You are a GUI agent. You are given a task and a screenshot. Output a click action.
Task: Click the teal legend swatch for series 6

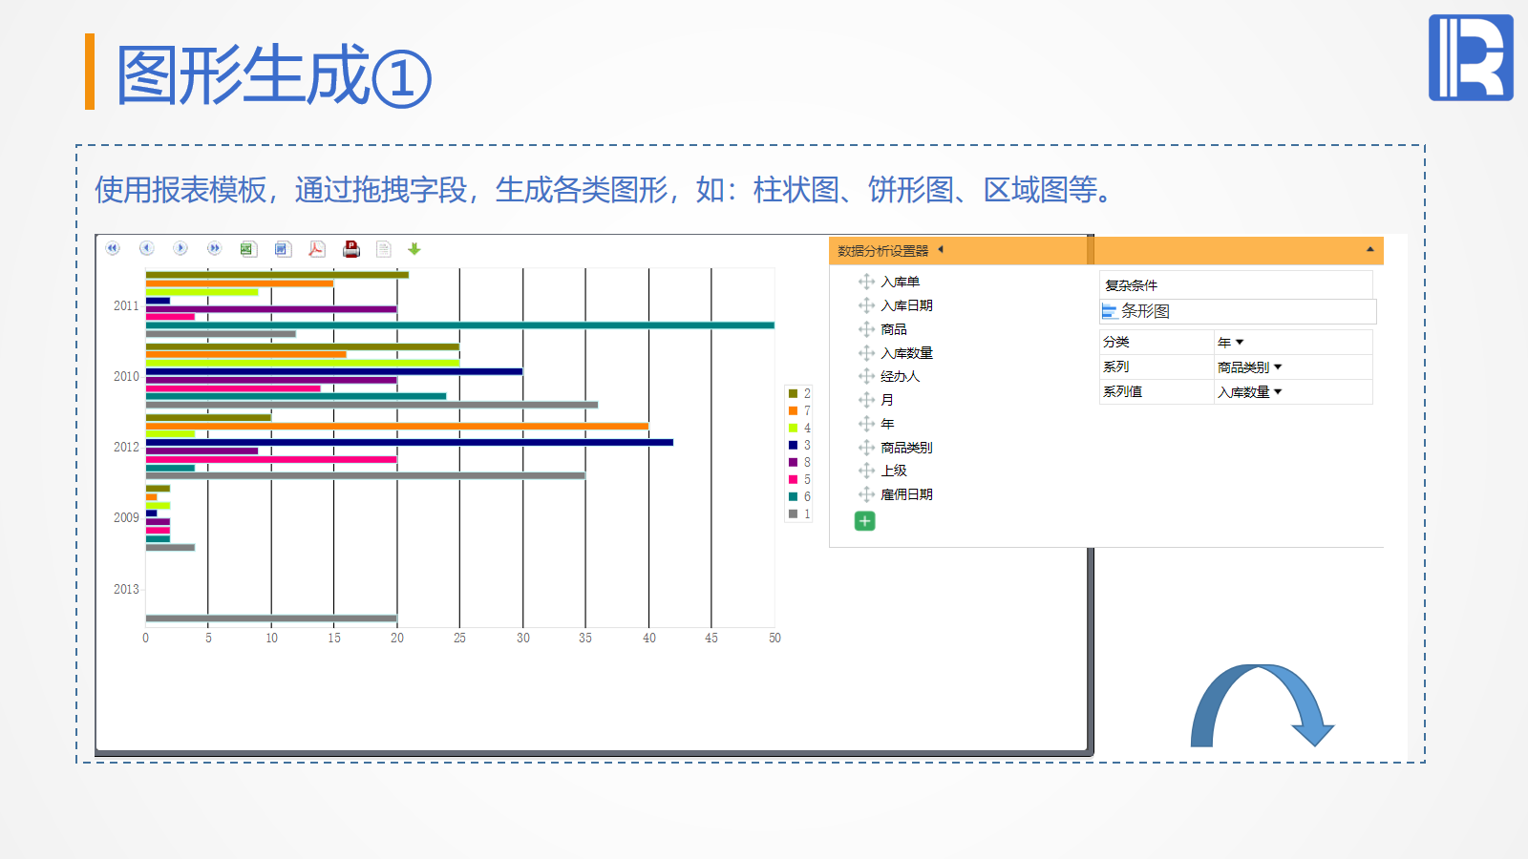(x=793, y=496)
